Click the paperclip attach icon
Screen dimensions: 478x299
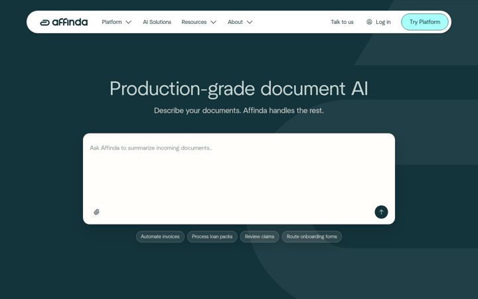tap(96, 212)
